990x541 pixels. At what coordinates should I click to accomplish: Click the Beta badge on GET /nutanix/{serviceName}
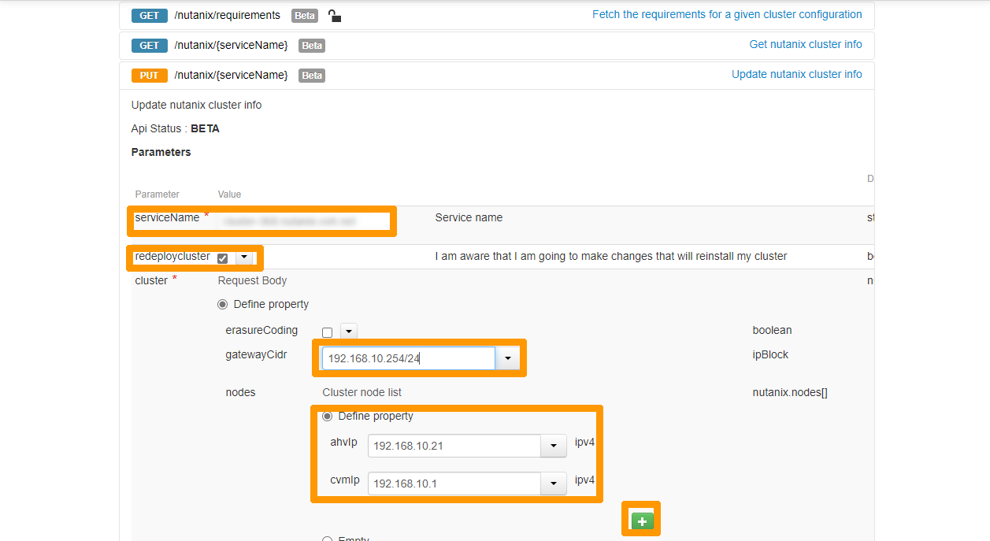pyautogui.click(x=312, y=45)
